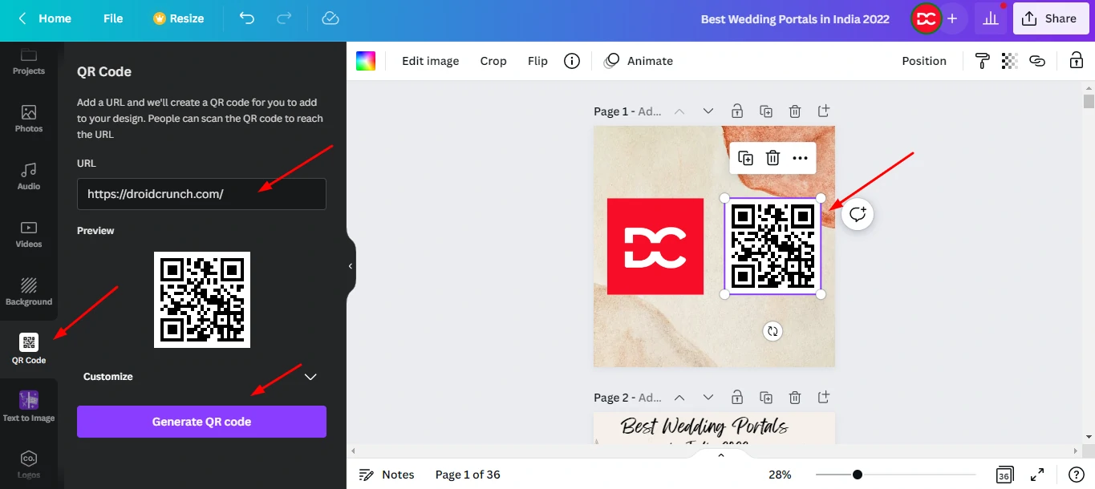Open the grid view of 36 pages
The height and width of the screenshot is (489, 1095).
(x=1004, y=475)
